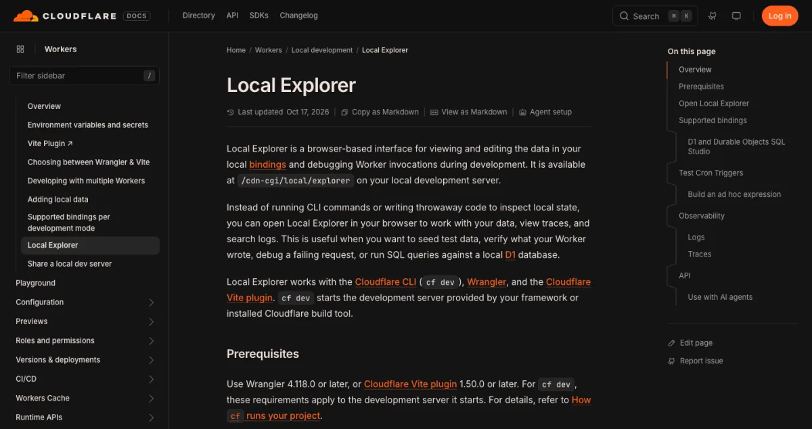812x429 pixels.
Task: Click the Agent setup icon
Action: click(522, 112)
